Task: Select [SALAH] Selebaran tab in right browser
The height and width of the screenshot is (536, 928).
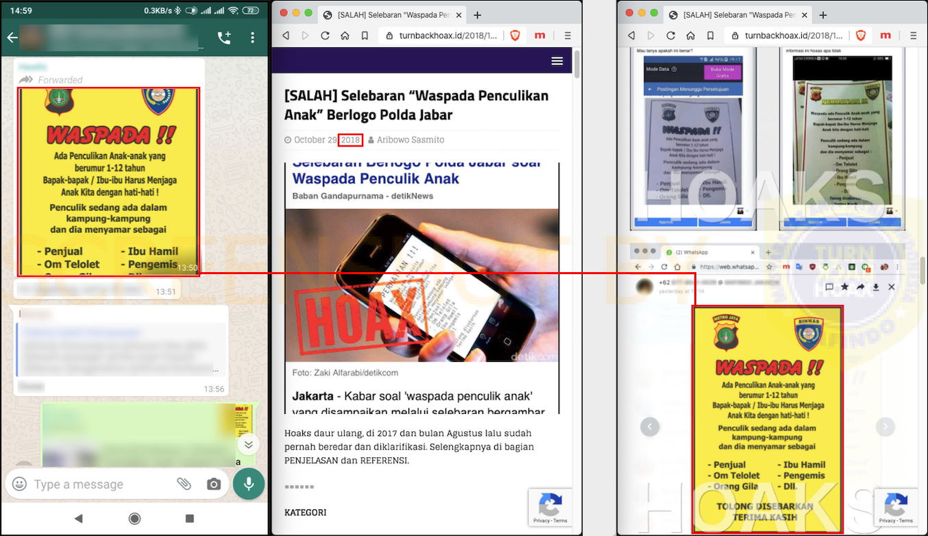Action: 736,14
